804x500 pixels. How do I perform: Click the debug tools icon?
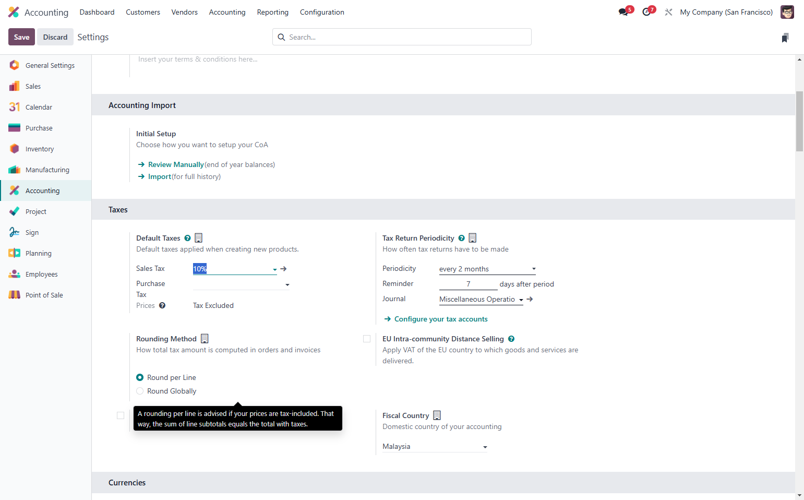pyautogui.click(x=668, y=12)
